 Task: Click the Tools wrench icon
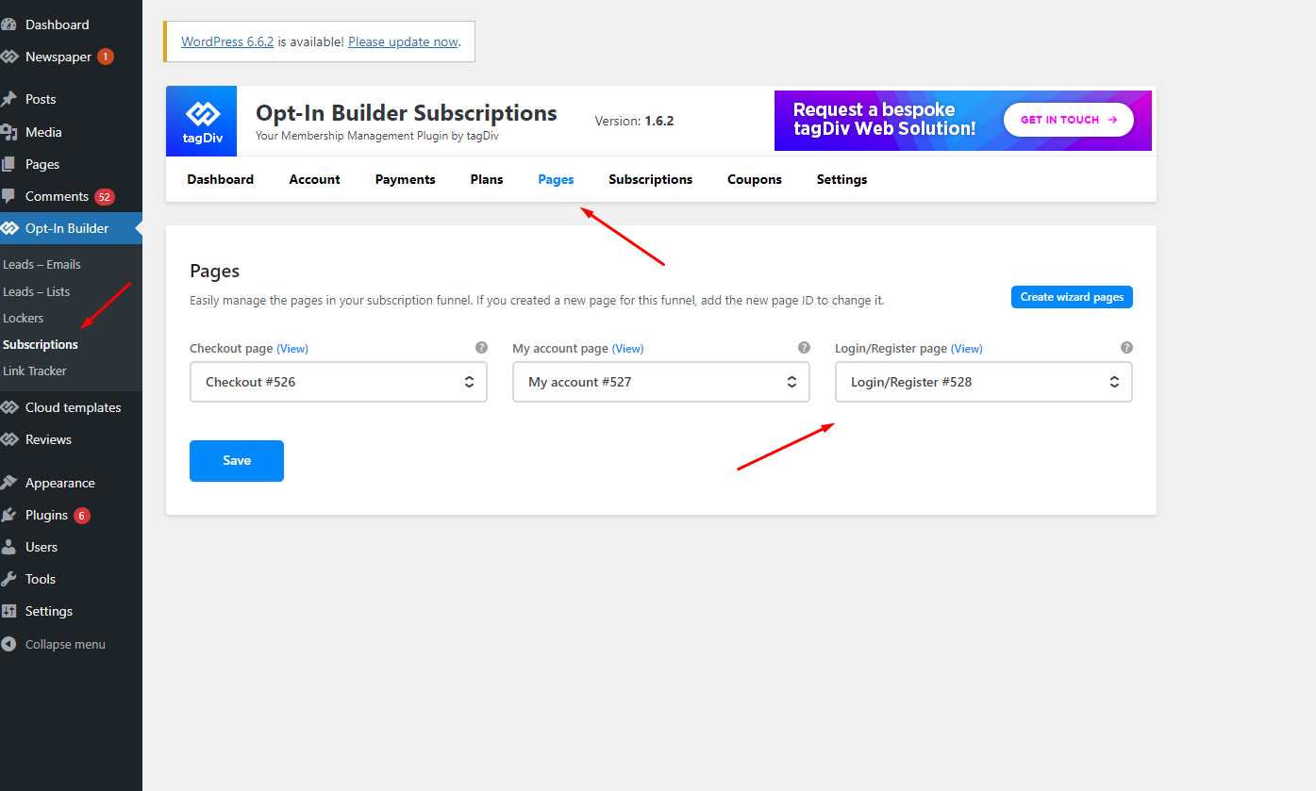click(8, 579)
